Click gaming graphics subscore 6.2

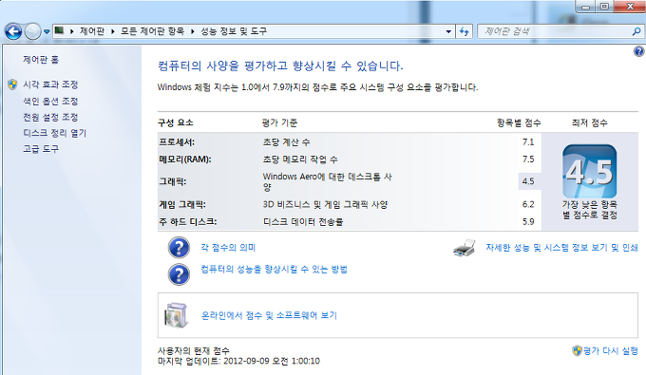528,204
